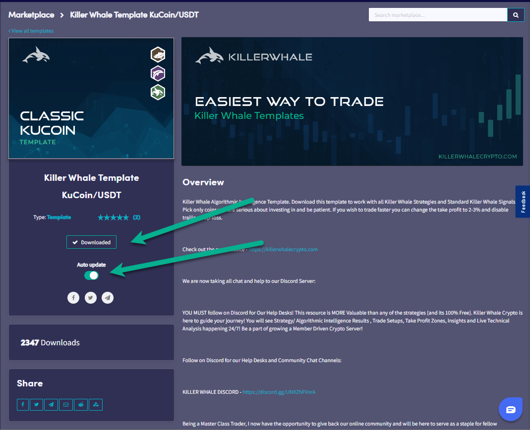The image size is (530, 430).
Task: Click the search magnifier icon button
Action: pos(516,15)
